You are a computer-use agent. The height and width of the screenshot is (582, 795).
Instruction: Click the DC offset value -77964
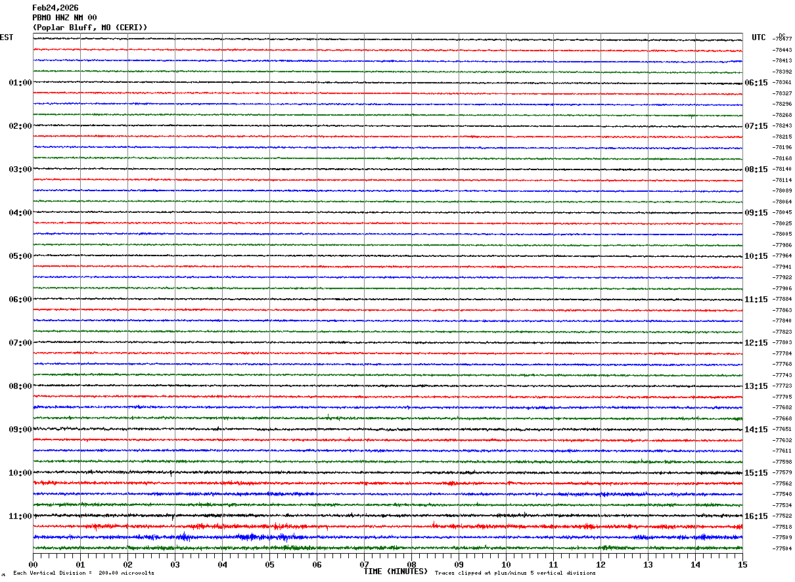782,256
